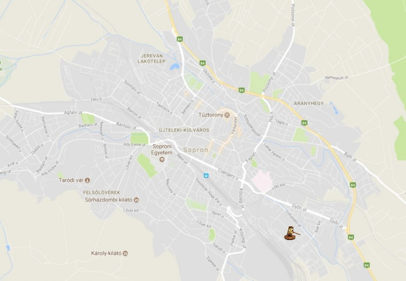Image resolution: width=406 pixels, height=281 pixels.
Task: Select the Károly-kilátó viewpoint icon
Action: 126,253
